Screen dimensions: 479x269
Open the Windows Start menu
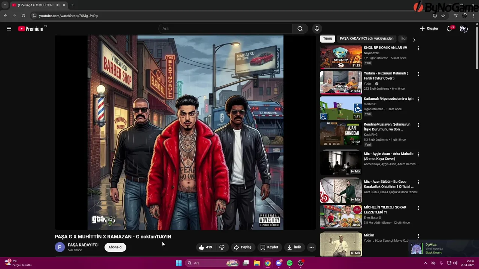point(179,263)
